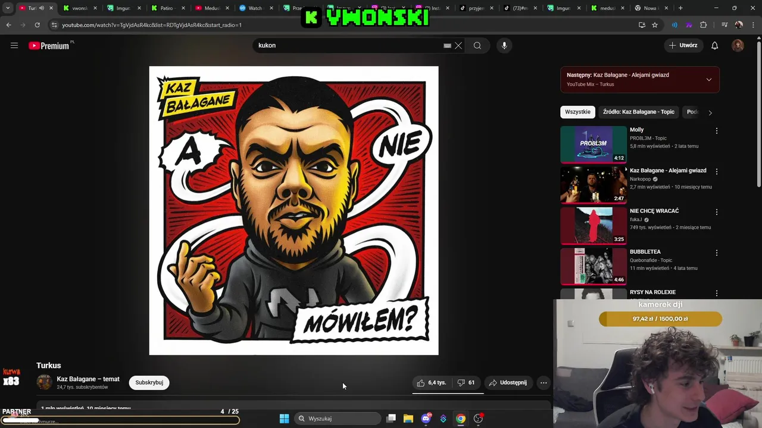Open YouTube notifications bell
This screenshot has width=762, height=428.
click(x=715, y=45)
